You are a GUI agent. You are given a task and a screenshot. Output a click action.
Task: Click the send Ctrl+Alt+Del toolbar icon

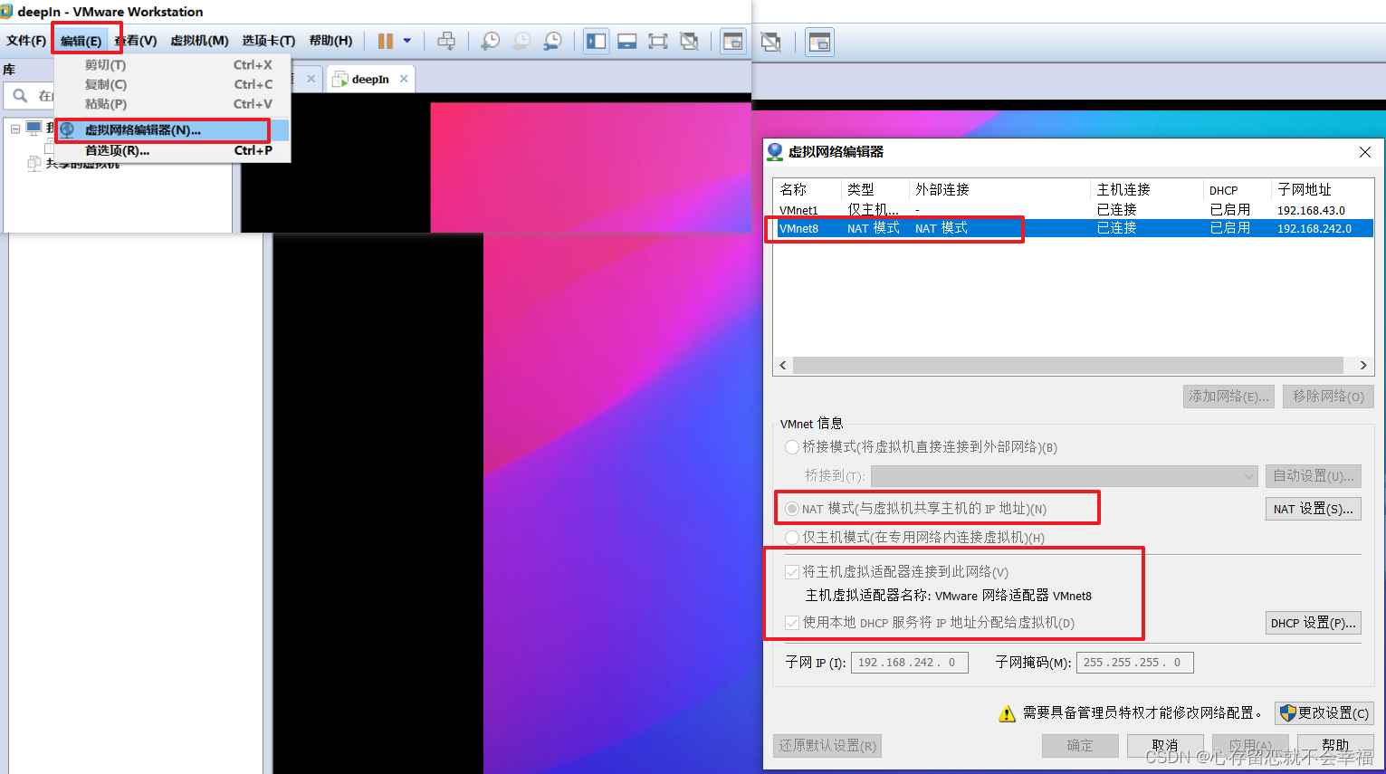click(x=446, y=41)
